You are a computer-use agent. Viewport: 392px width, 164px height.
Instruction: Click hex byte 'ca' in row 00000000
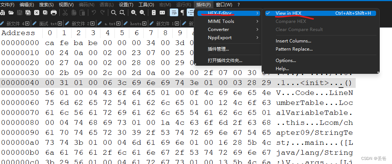[50, 43]
